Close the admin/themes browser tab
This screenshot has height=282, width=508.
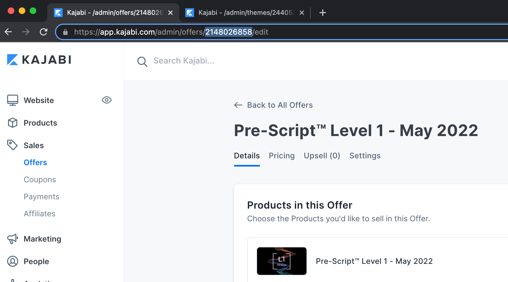[302, 13]
